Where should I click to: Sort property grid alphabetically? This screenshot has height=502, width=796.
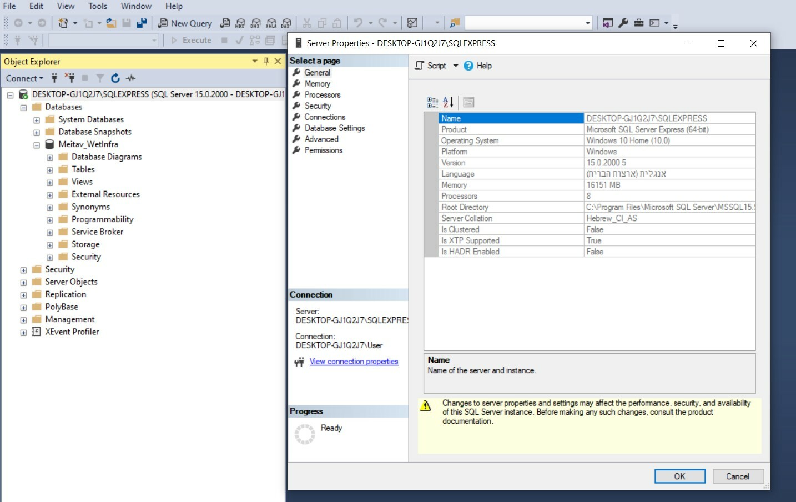click(448, 102)
